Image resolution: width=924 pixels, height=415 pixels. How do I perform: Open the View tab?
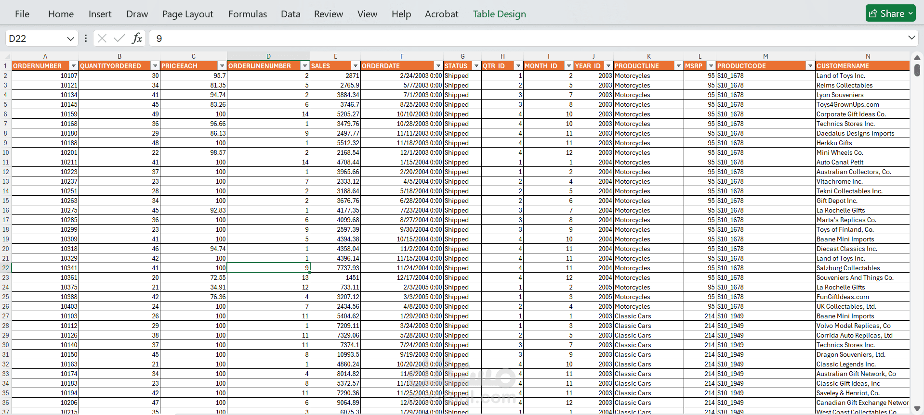(367, 14)
